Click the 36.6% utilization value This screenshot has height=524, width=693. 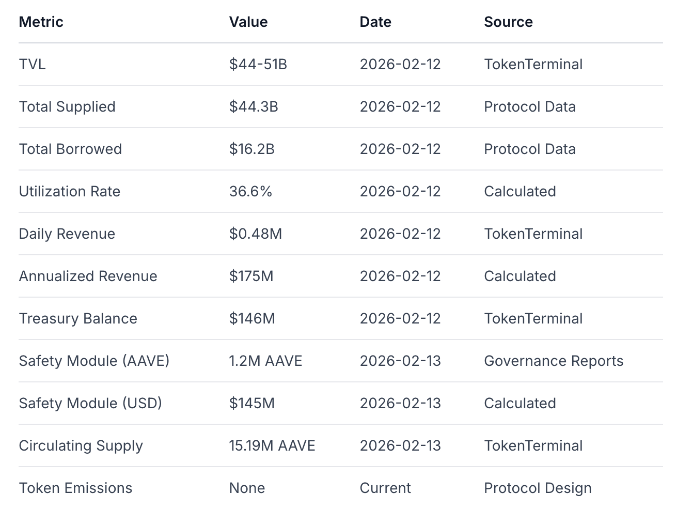pyautogui.click(x=250, y=191)
